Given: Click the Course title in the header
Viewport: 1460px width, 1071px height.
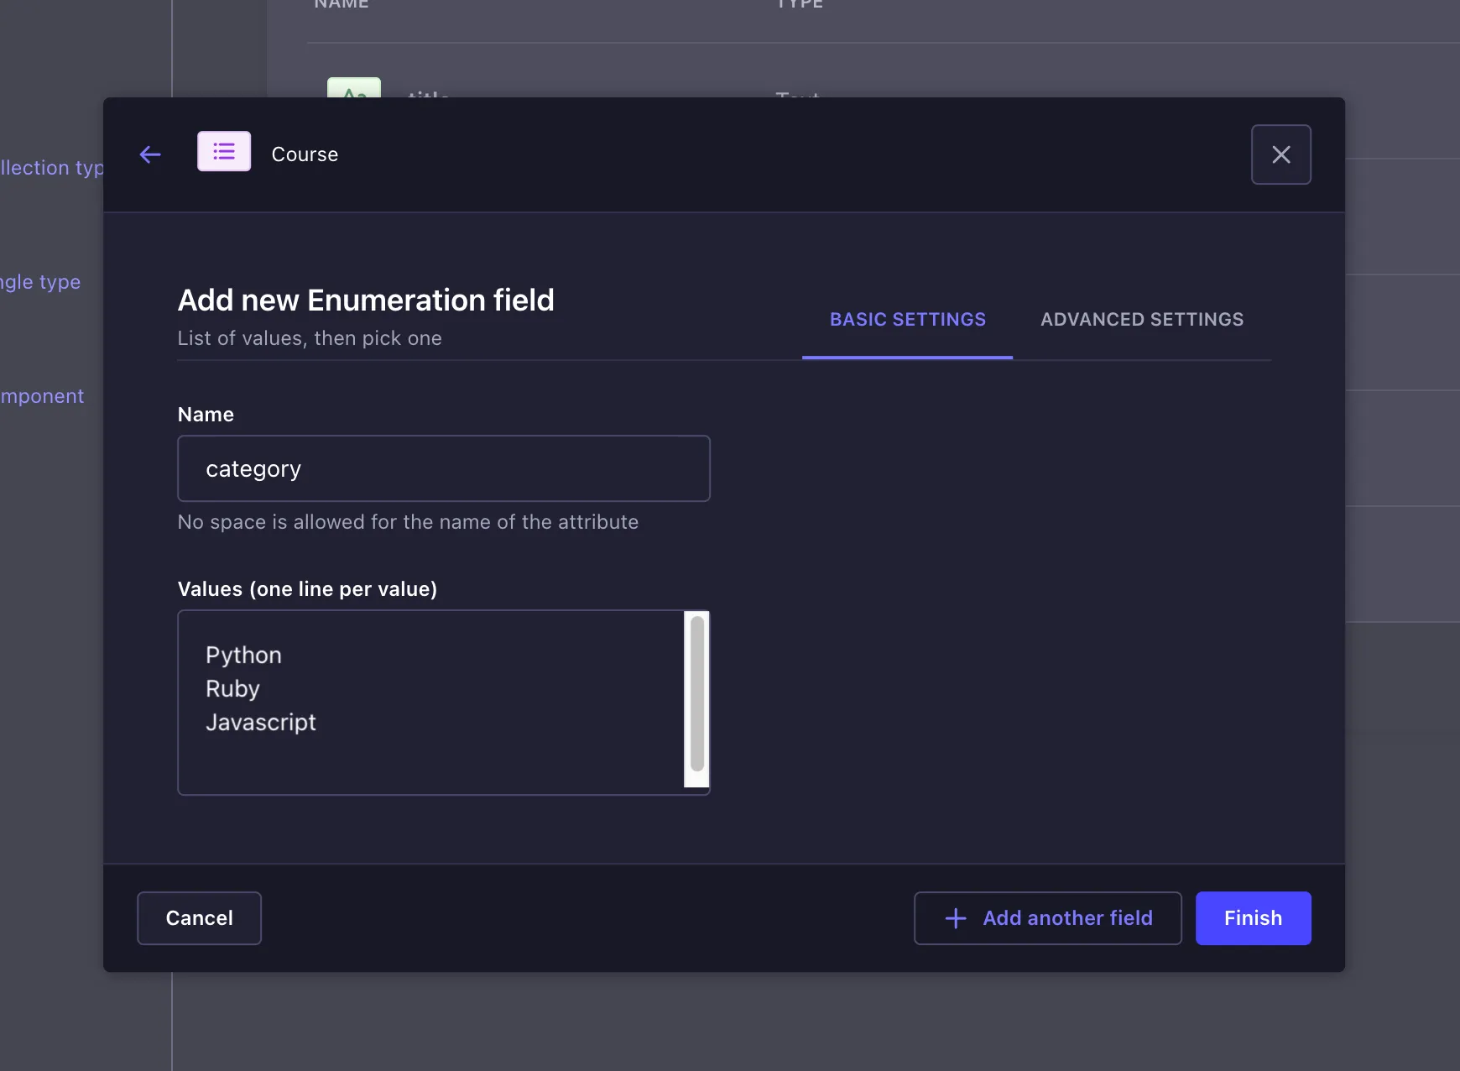Looking at the screenshot, I should 304,154.
